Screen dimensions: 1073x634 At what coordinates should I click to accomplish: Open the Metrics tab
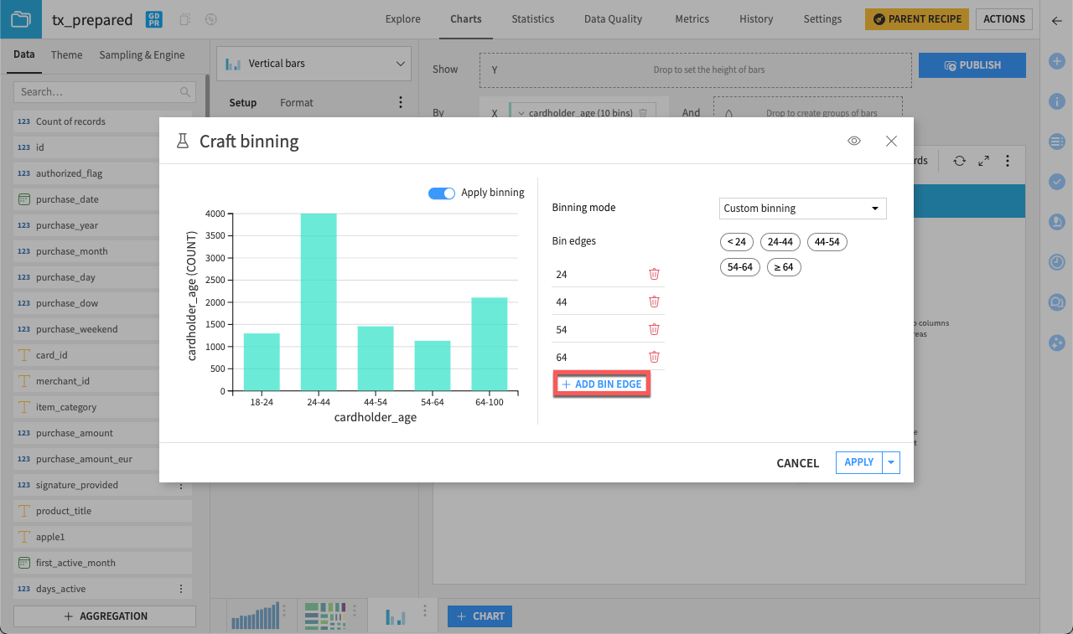click(x=692, y=18)
